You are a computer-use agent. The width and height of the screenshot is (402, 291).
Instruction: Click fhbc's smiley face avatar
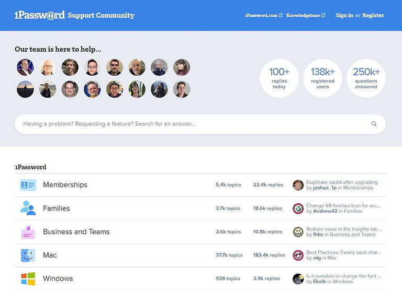[x=298, y=232]
